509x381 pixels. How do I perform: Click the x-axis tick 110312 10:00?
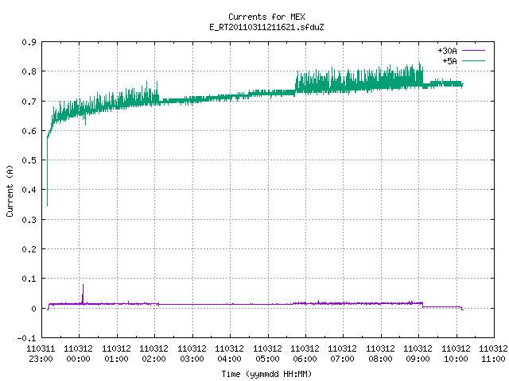pyautogui.click(x=456, y=354)
